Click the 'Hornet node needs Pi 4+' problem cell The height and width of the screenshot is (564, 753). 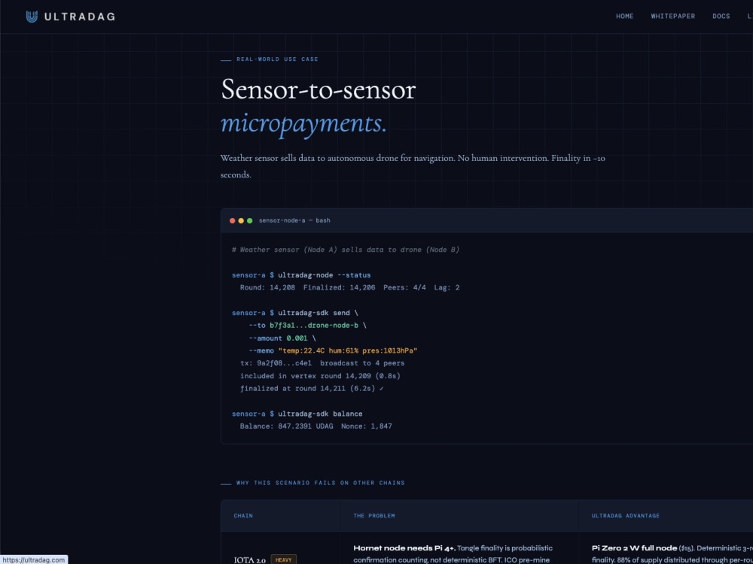coord(453,553)
